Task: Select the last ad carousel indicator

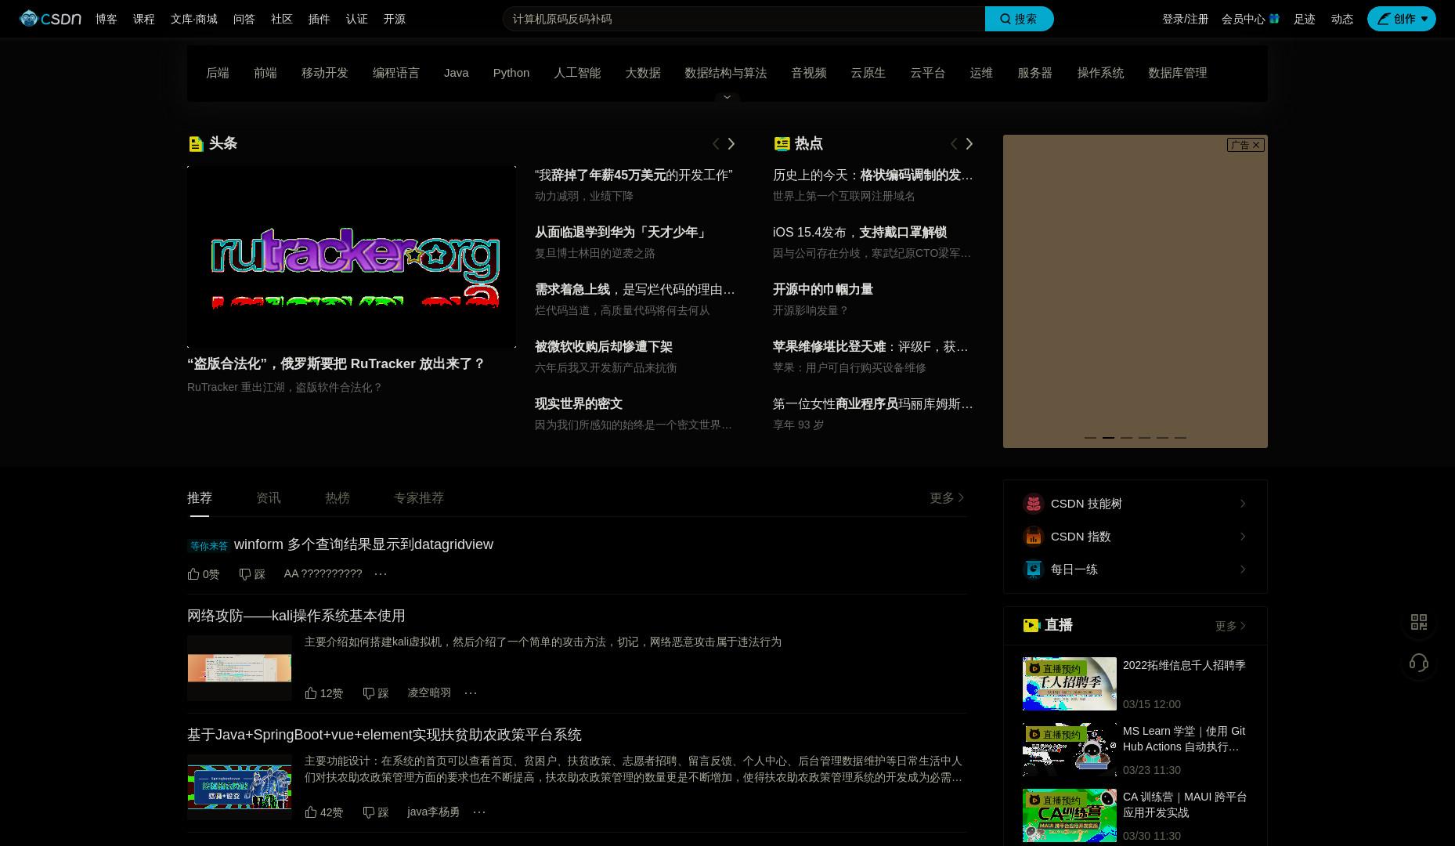Action: coord(1180,437)
